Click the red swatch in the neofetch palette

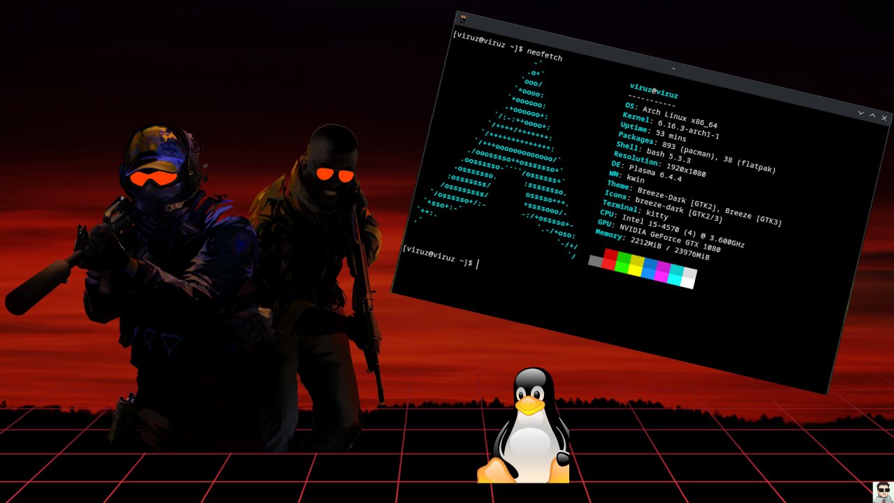[610, 259]
